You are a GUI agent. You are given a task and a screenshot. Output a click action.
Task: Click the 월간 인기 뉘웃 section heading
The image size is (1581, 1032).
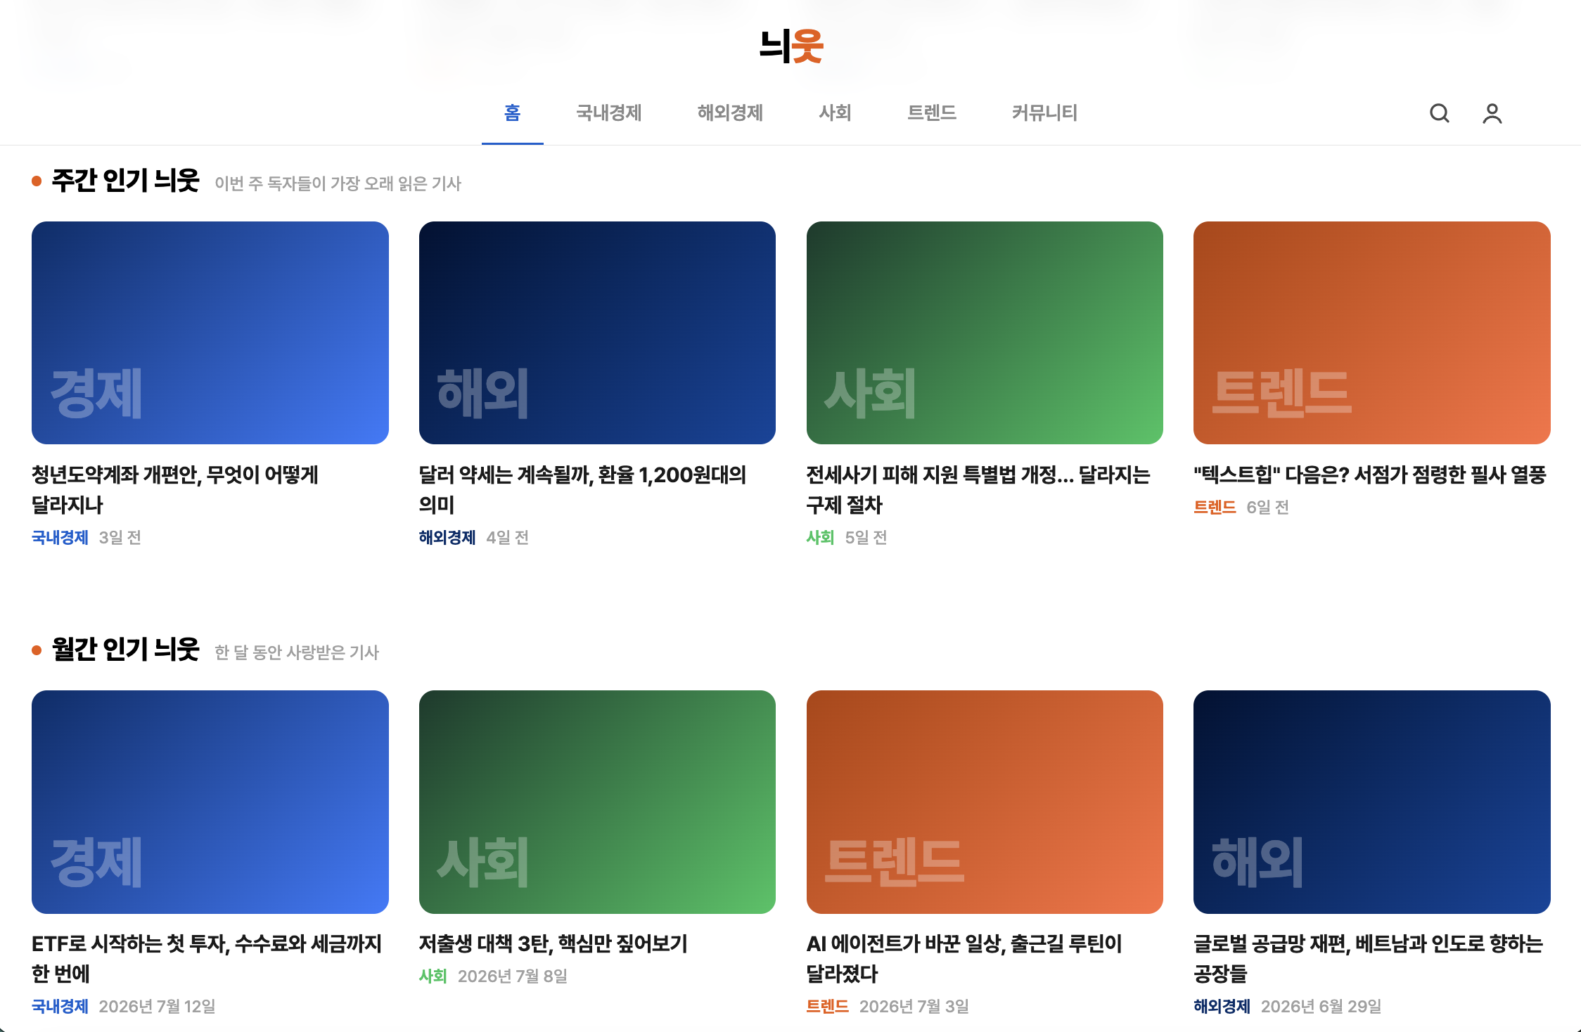point(126,650)
